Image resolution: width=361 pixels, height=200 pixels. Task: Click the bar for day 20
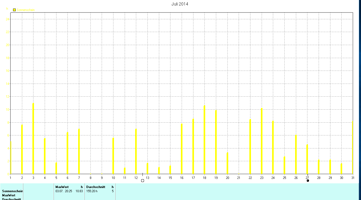(227, 163)
